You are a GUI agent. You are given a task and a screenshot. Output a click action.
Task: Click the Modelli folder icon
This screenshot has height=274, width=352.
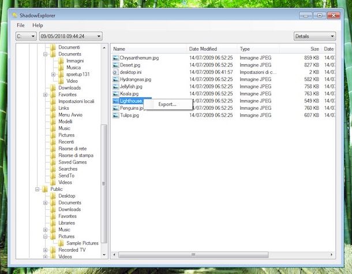coord(53,121)
